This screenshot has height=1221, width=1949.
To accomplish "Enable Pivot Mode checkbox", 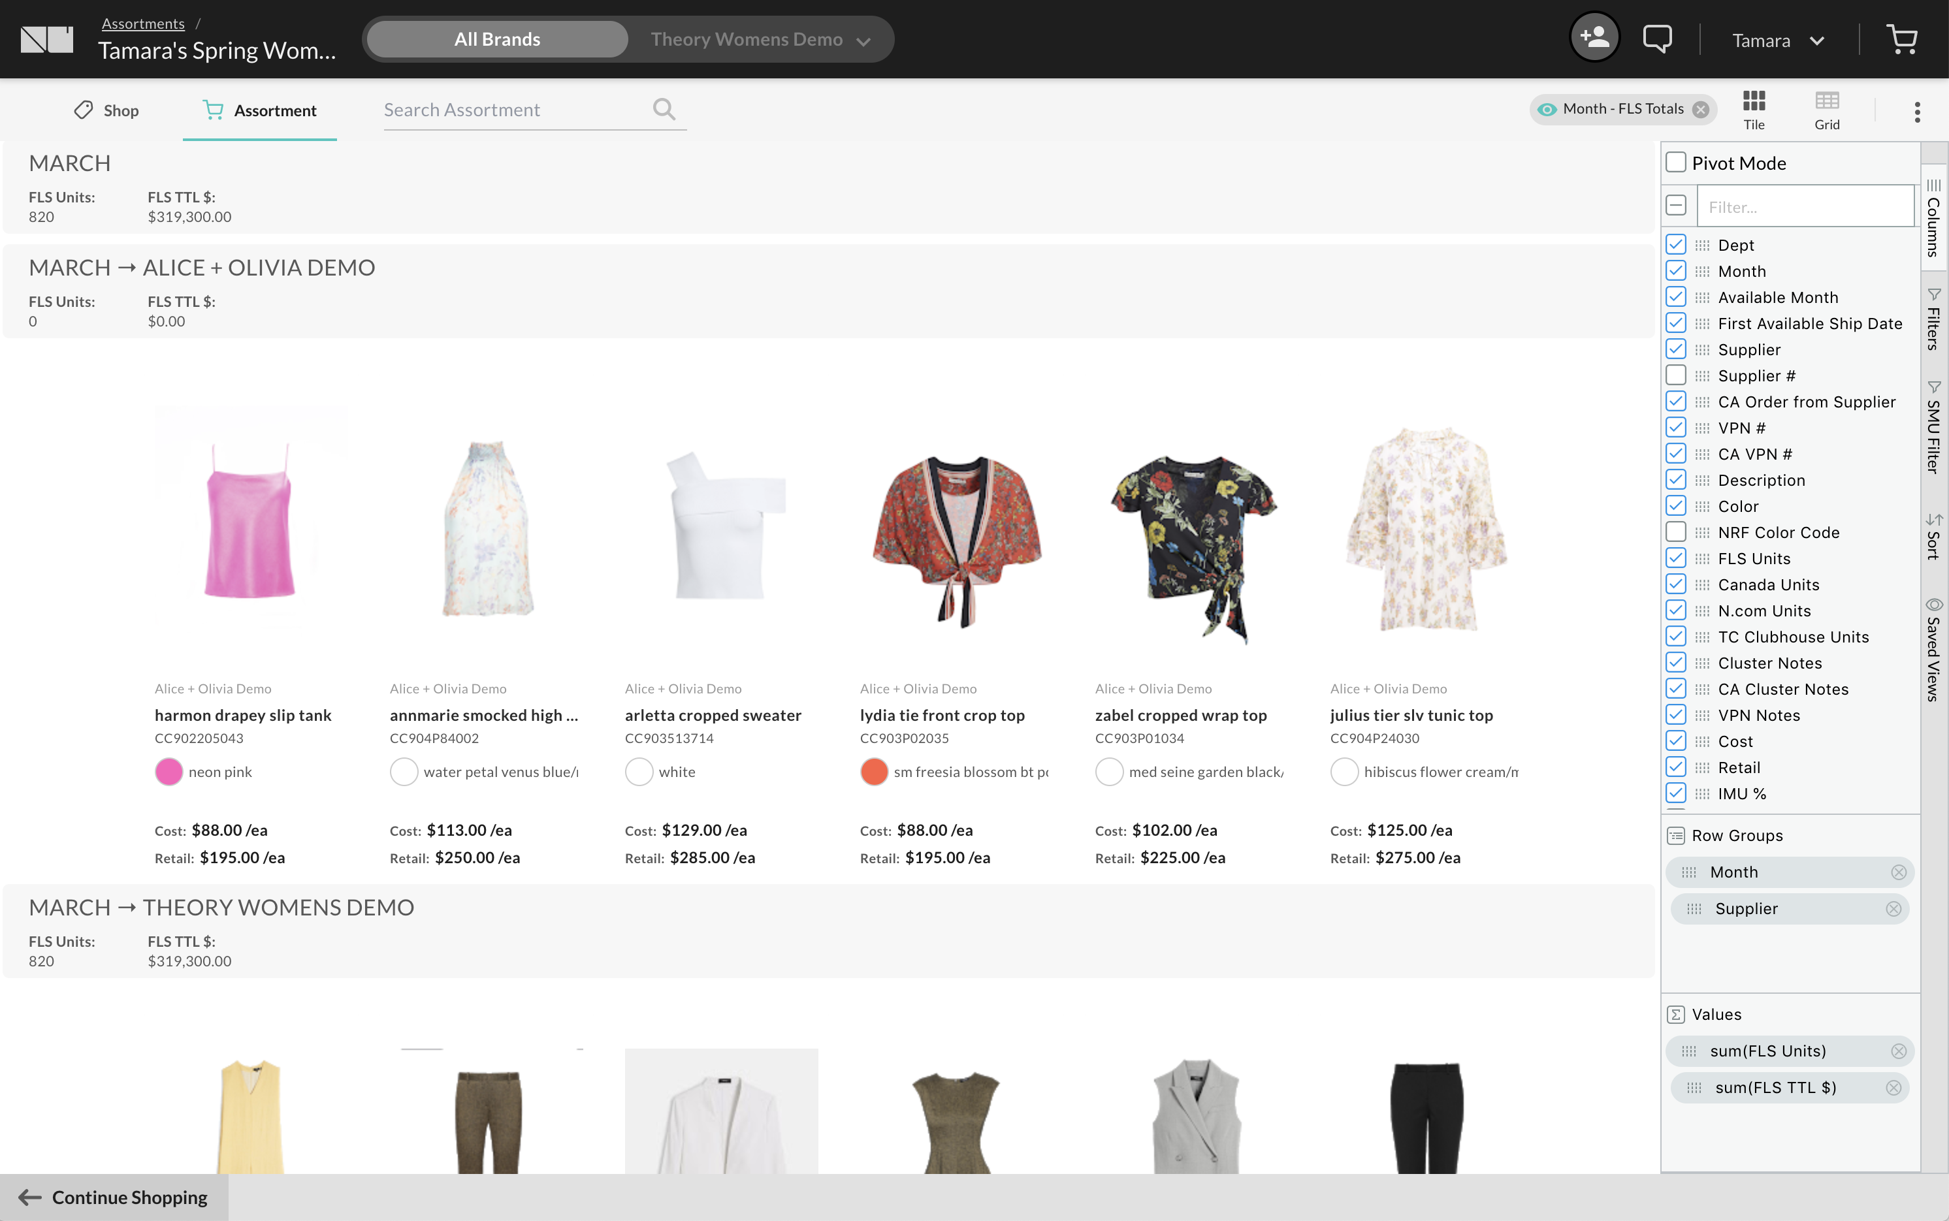I will tap(1676, 163).
